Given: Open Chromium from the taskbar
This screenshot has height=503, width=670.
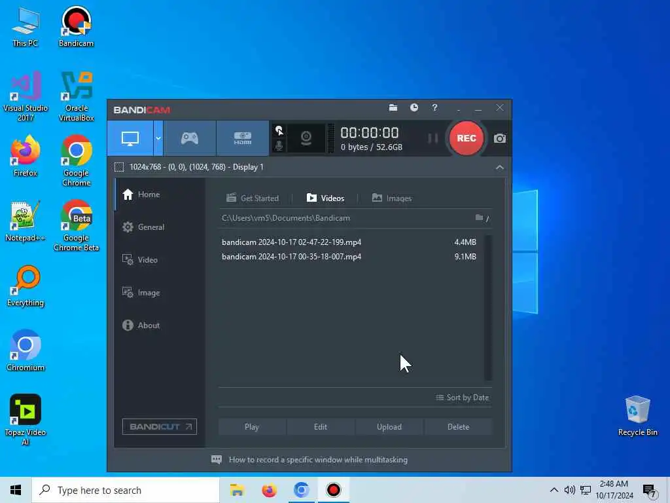Looking at the screenshot, I should [x=301, y=490].
